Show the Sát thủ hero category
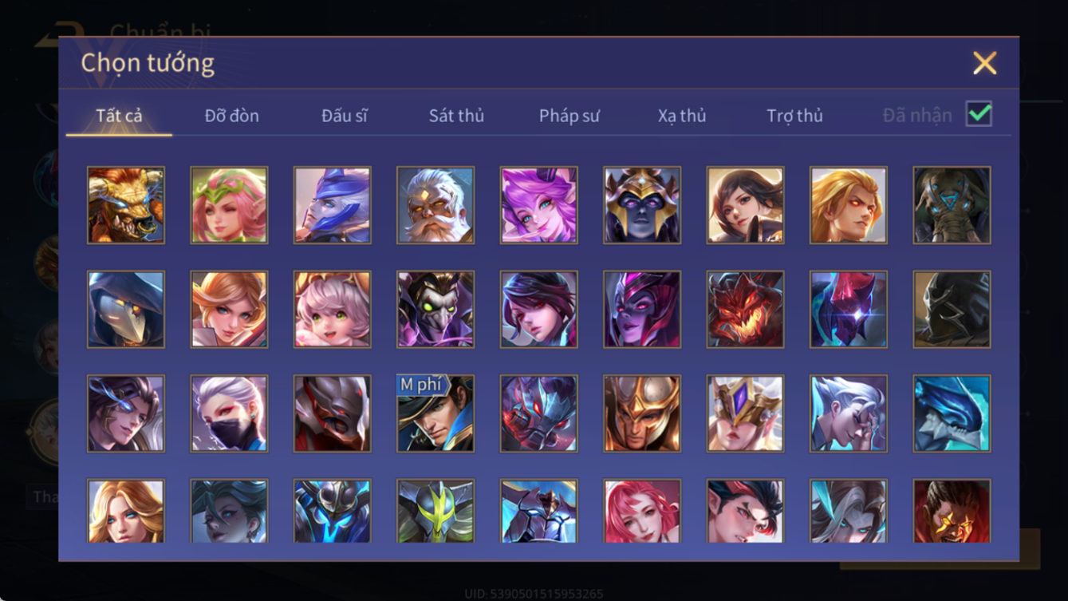 pos(456,116)
